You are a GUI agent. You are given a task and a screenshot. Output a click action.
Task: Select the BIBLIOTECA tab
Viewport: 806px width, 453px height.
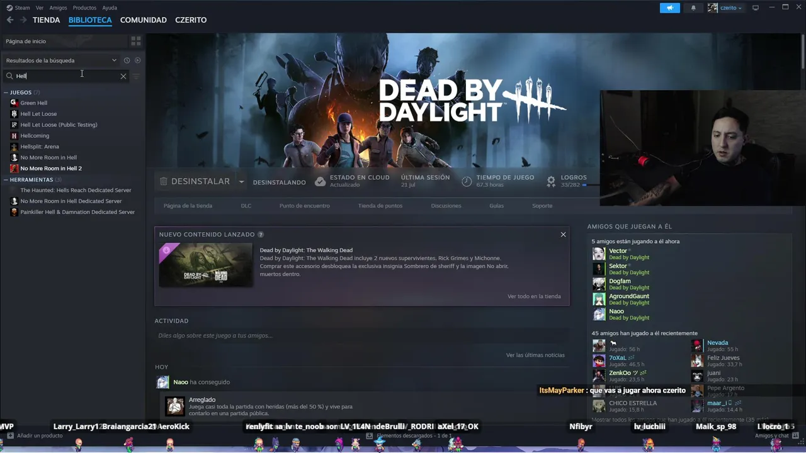pyautogui.click(x=90, y=20)
